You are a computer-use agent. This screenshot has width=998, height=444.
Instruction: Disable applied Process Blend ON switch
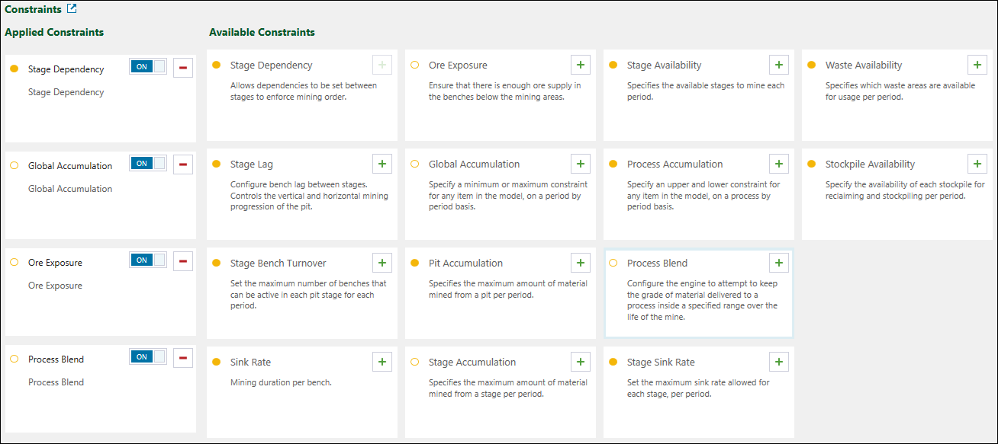pyautogui.click(x=148, y=356)
